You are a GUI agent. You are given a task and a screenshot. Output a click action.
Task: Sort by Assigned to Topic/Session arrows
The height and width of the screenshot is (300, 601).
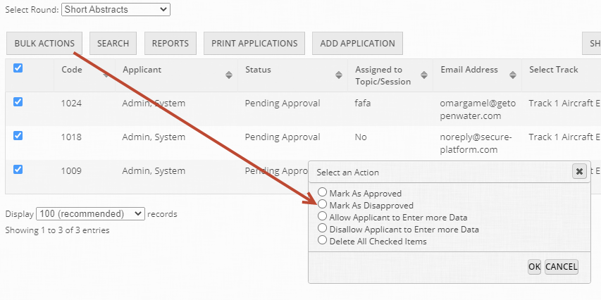(424, 75)
